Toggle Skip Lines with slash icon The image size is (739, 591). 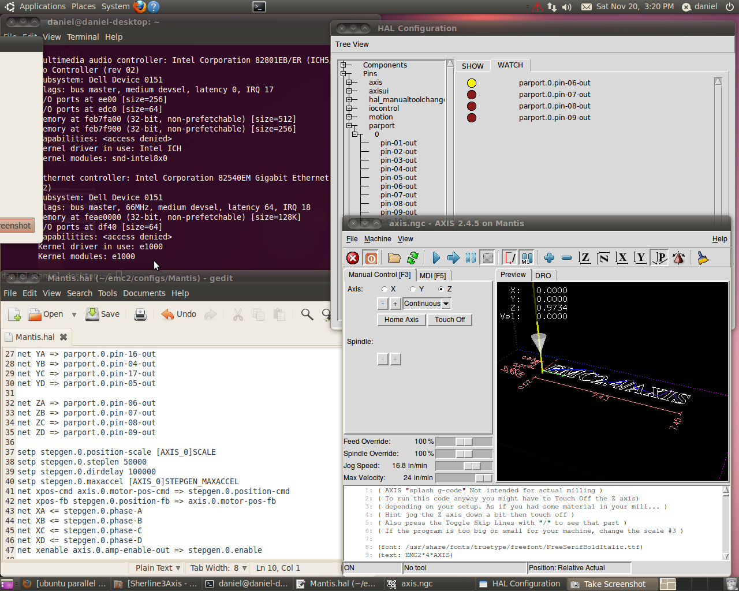(510, 258)
